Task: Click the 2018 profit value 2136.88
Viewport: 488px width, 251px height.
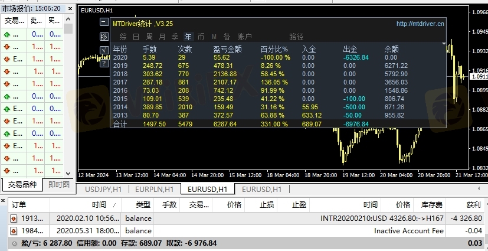Action: point(225,74)
